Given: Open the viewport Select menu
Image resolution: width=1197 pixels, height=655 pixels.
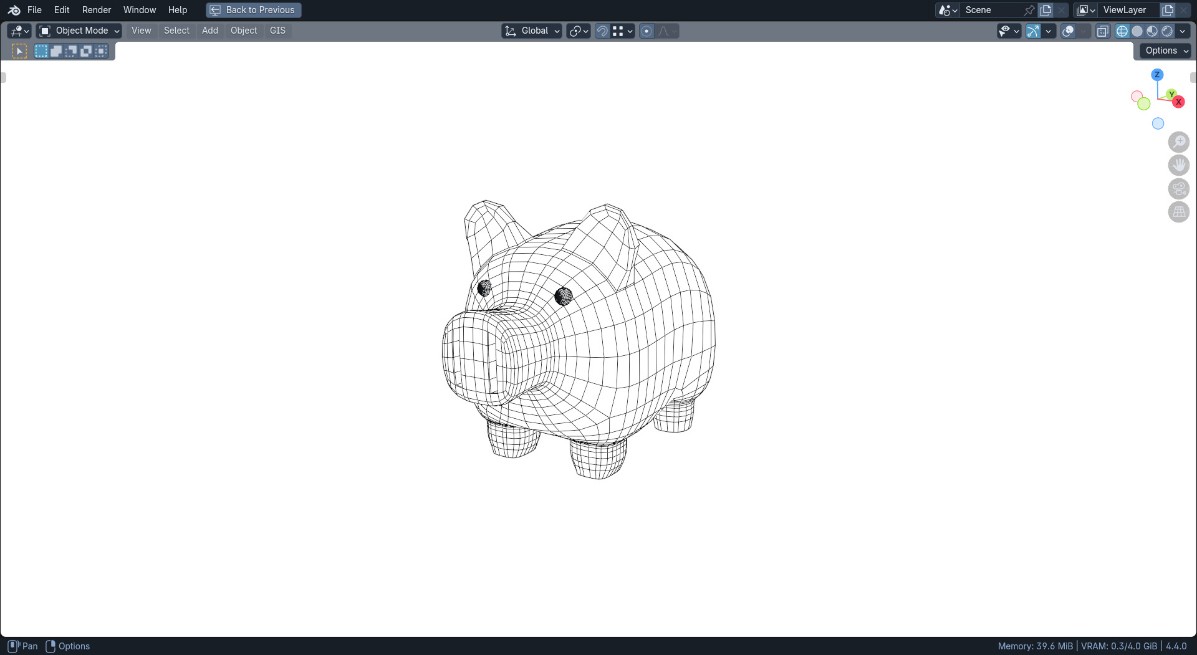Looking at the screenshot, I should [176, 31].
